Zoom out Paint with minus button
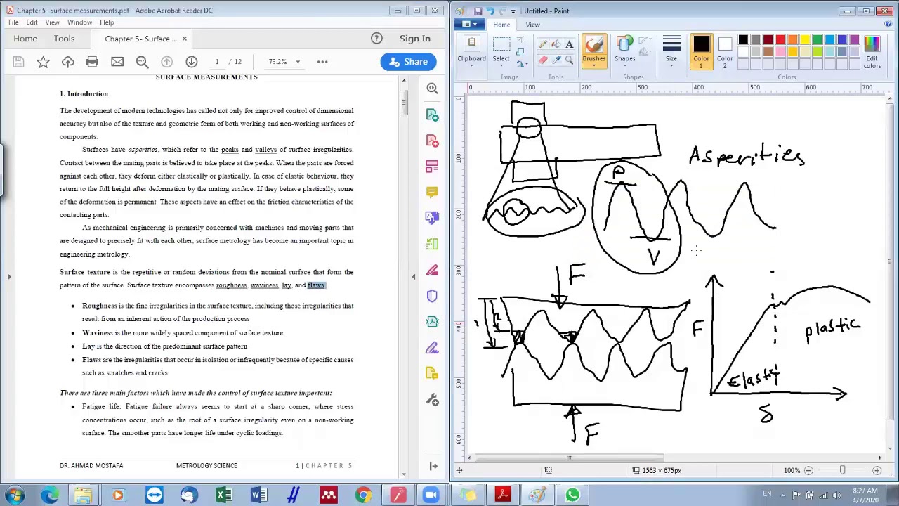This screenshot has width=899, height=506. [808, 470]
